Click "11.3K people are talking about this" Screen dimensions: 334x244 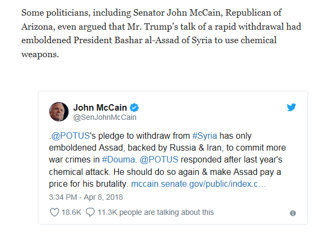point(156,213)
